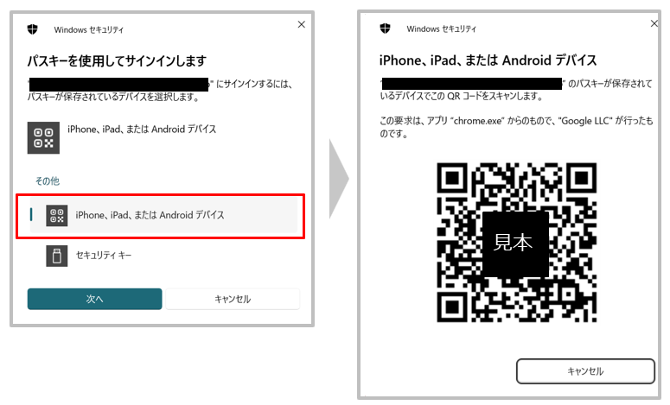This screenshot has height=405, width=670.
Task: Choose the セキュリティ キー option
Action: (x=163, y=256)
